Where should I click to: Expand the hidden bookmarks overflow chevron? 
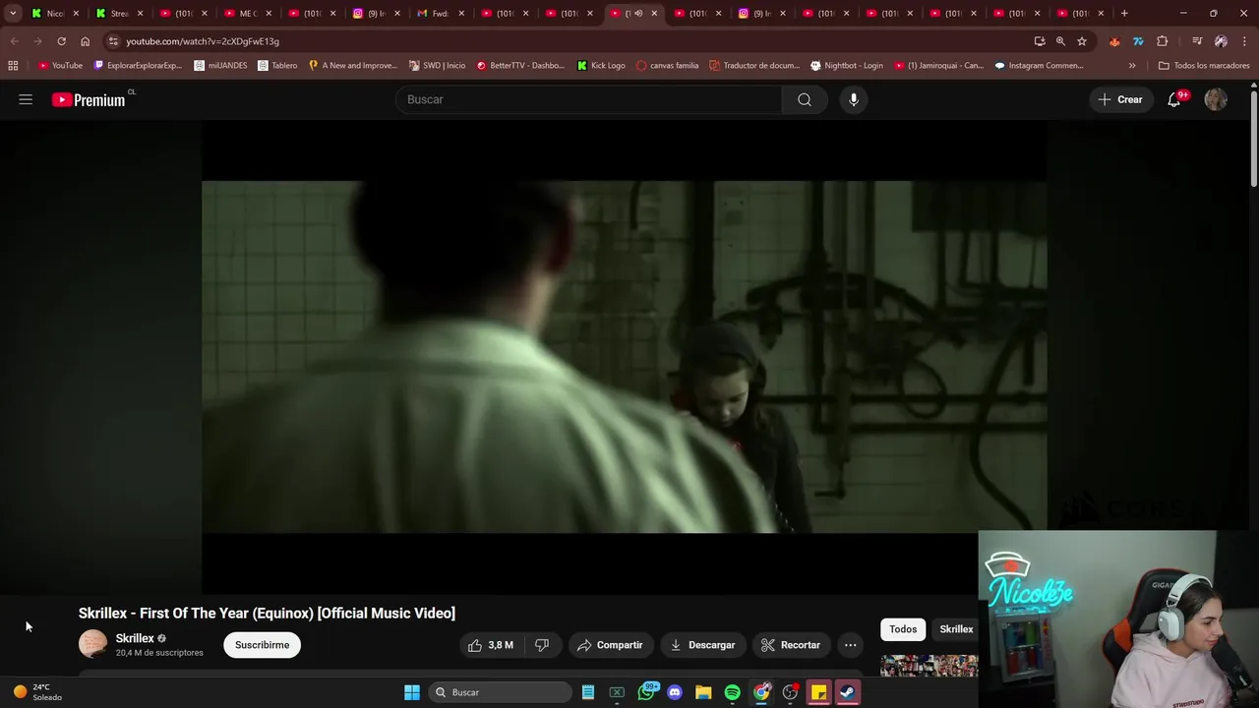click(x=1132, y=66)
